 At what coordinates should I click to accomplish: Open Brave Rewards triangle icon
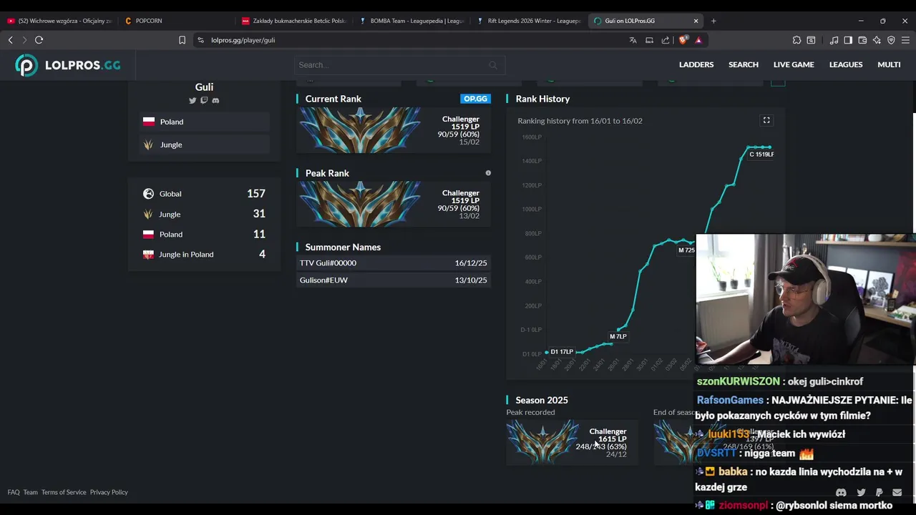[698, 40]
